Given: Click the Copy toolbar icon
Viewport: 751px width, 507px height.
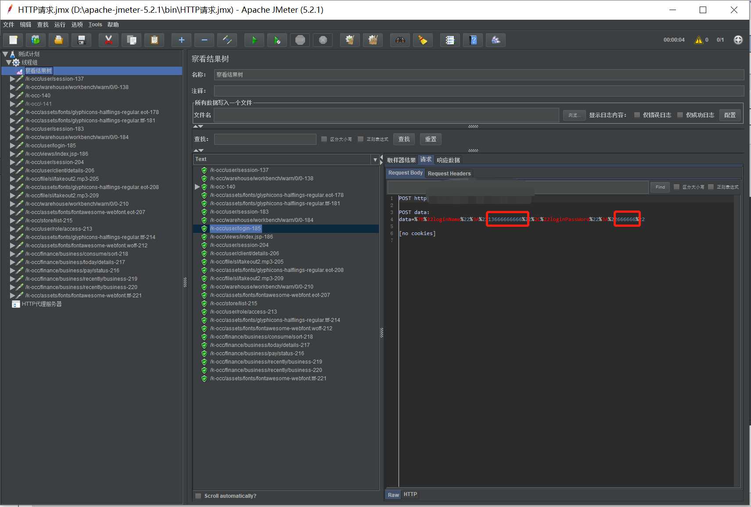Looking at the screenshot, I should [131, 40].
